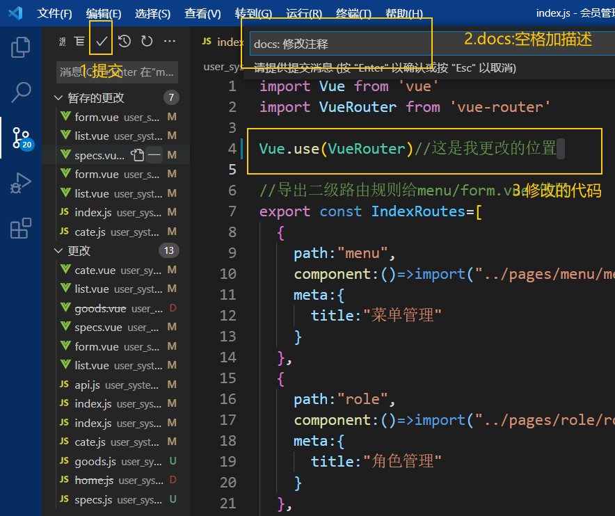The width and height of the screenshot is (615, 516).
Task: Click the changes count badge 13
Action: click(169, 250)
